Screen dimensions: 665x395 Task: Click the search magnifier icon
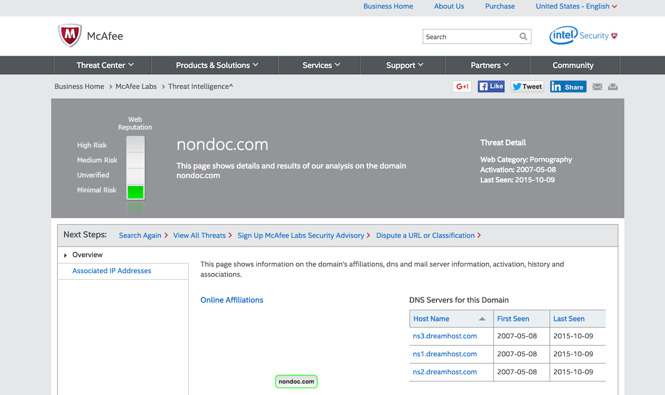click(x=523, y=37)
